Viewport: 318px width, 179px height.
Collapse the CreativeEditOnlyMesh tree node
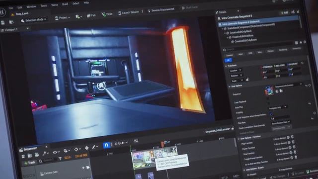pos(225,33)
